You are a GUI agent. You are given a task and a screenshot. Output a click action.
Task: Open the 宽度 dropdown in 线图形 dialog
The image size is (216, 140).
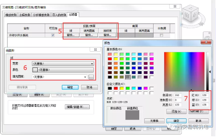(63, 64)
